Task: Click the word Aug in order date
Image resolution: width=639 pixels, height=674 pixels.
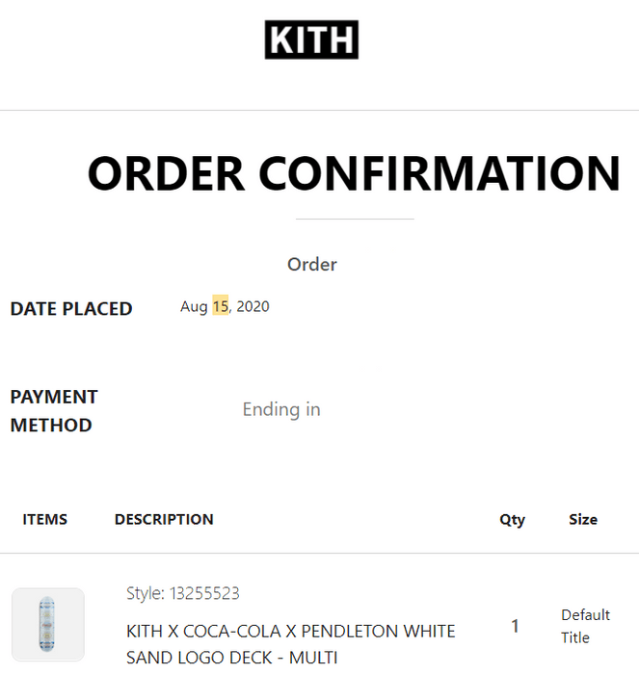Action: pos(194,307)
